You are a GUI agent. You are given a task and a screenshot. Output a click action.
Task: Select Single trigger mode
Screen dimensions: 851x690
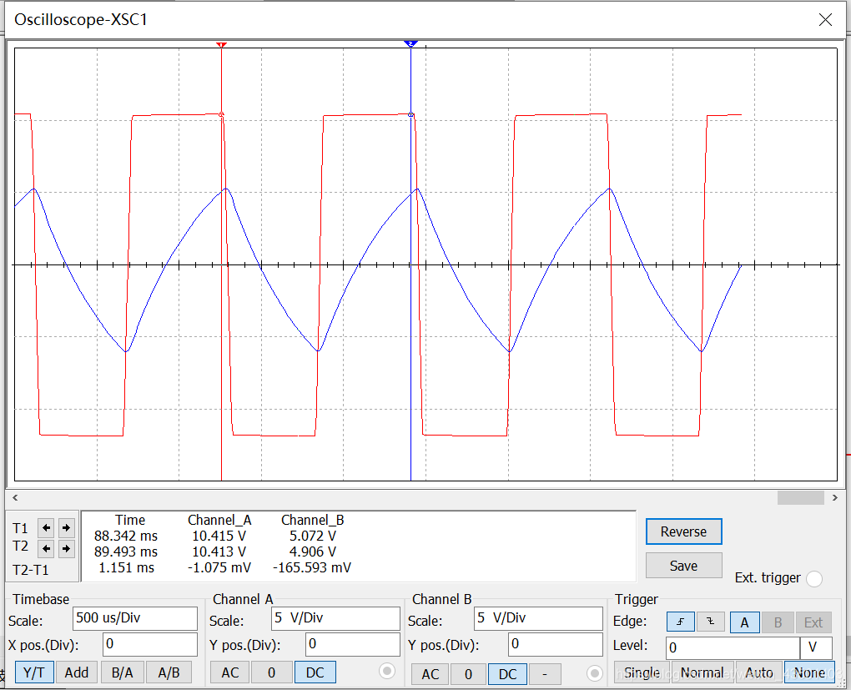pos(642,672)
